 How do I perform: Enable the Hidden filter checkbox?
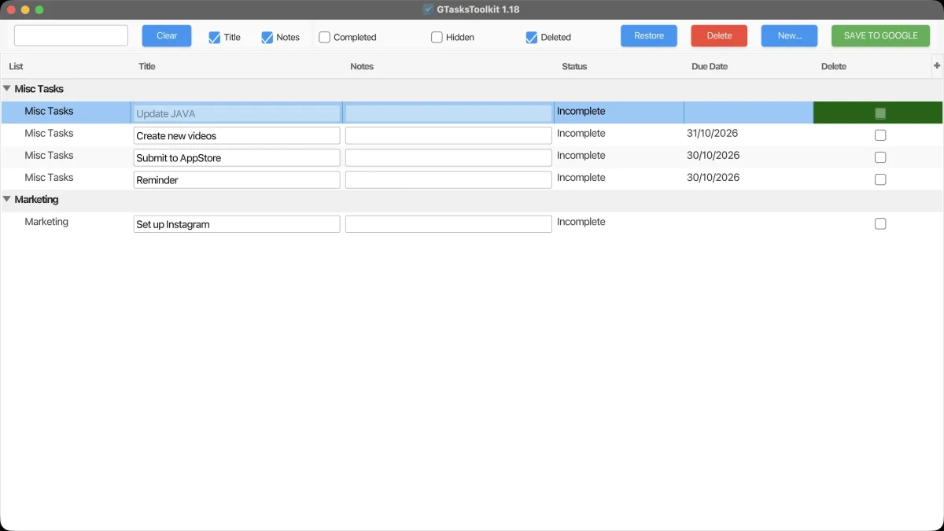437,37
